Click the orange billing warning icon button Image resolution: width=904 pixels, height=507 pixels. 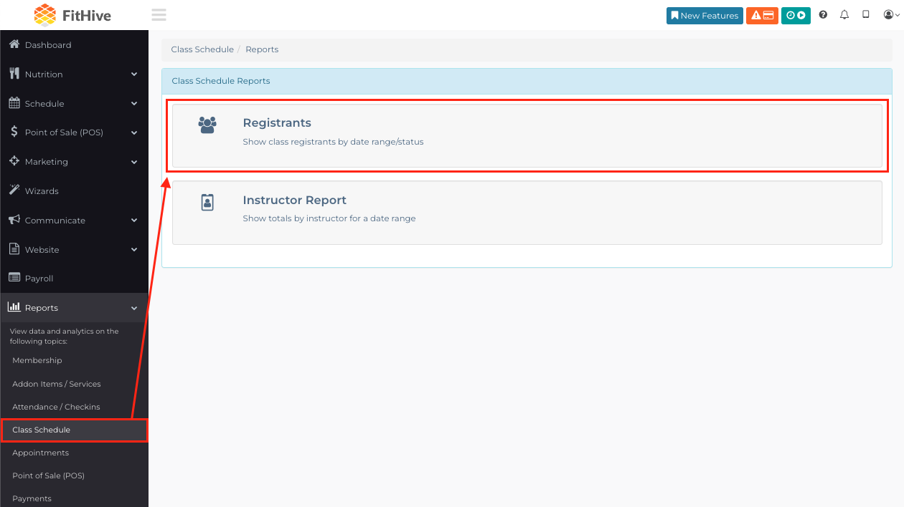point(762,16)
